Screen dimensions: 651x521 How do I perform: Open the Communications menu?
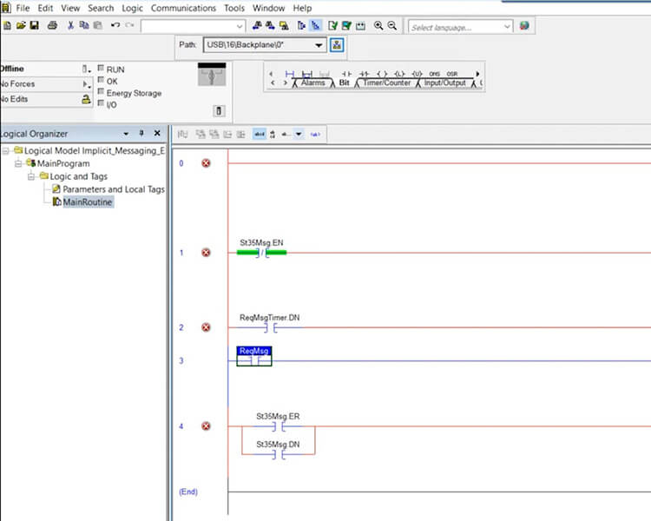(183, 8)
